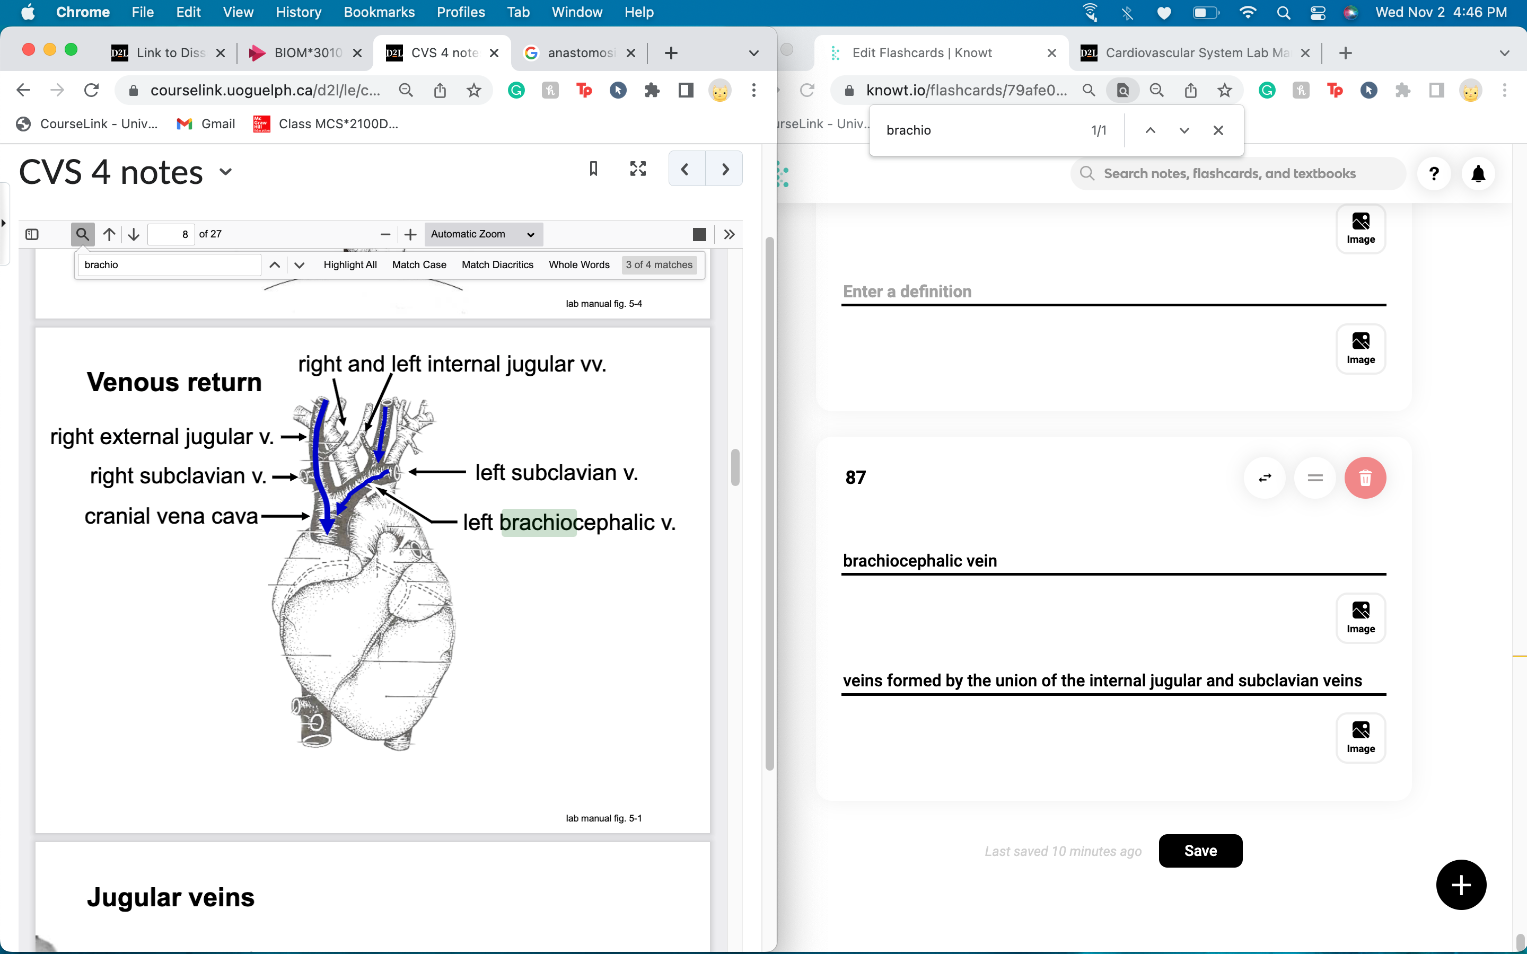This screenshot has width=1527, height=954.
Task: Save the flashcard set
Action: [1200, 851]
